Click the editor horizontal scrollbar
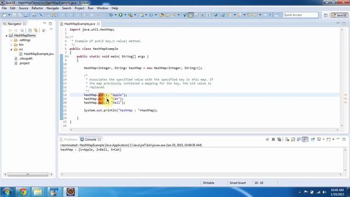Screen dimensions: 350x197 [x=204, y=130]
